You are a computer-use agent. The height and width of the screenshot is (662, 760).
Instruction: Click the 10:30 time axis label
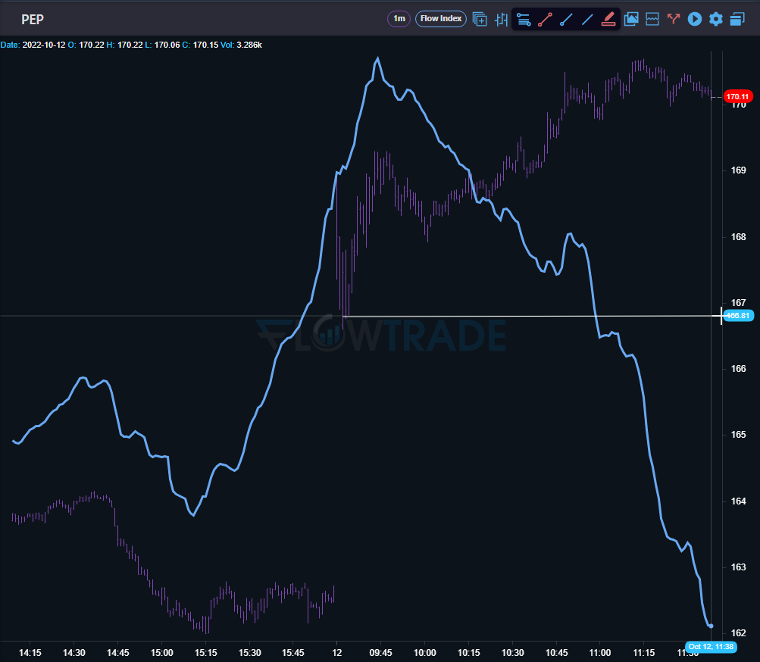coord(512,653)
